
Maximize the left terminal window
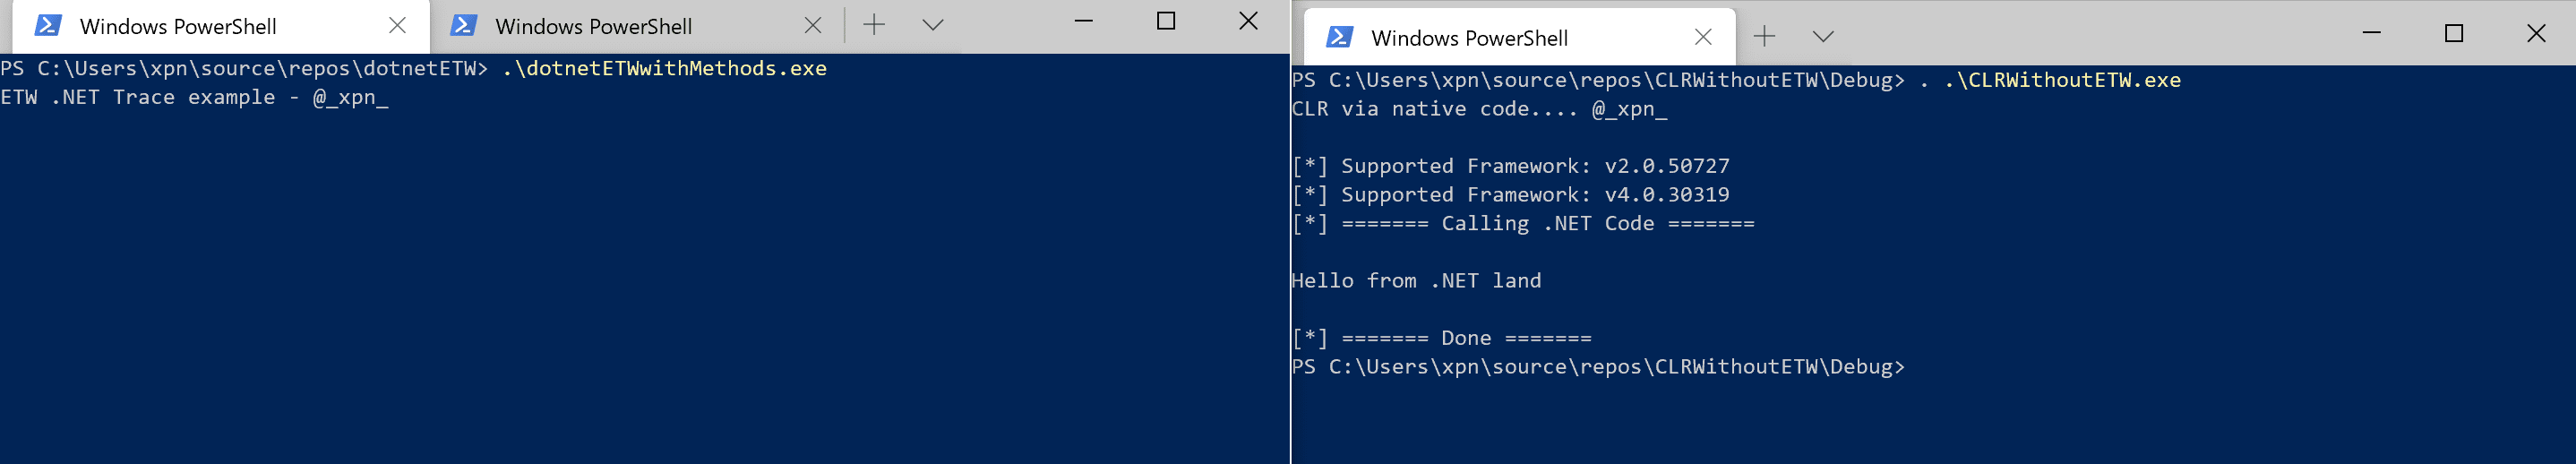click(1166, 20)
